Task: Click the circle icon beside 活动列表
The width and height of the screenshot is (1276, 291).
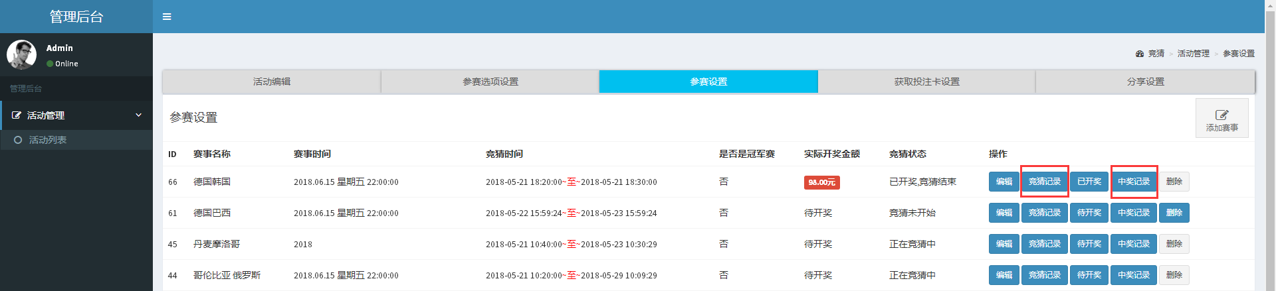Action: 18,140
